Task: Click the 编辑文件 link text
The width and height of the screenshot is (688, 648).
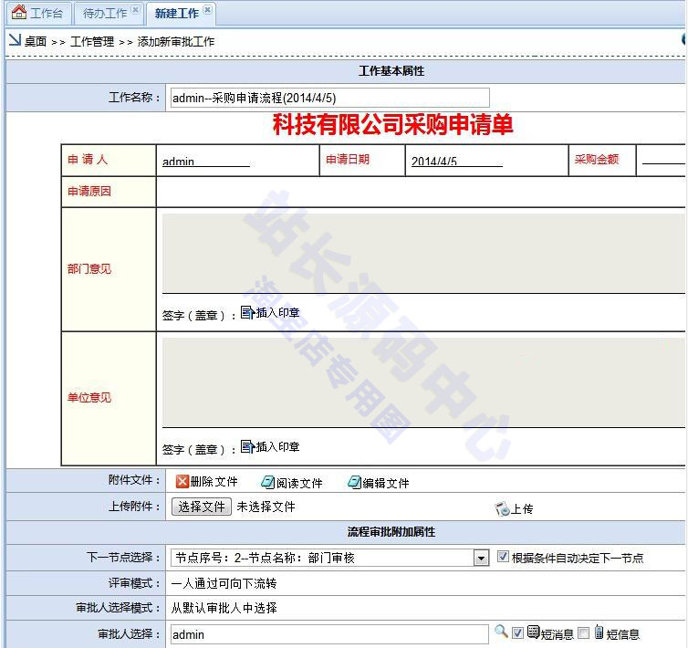Action: tap(386, 483)
